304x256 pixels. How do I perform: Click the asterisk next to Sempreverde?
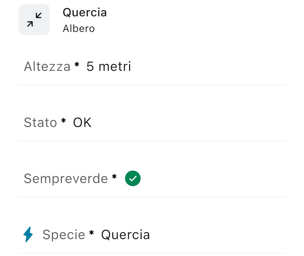click(114, 177)
